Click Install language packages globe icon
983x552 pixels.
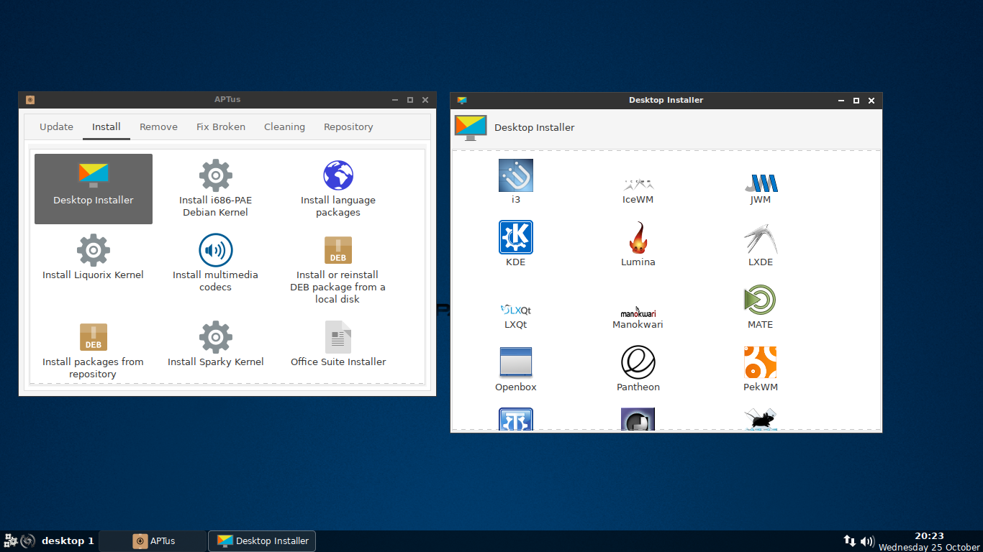[x=338, y=175]
